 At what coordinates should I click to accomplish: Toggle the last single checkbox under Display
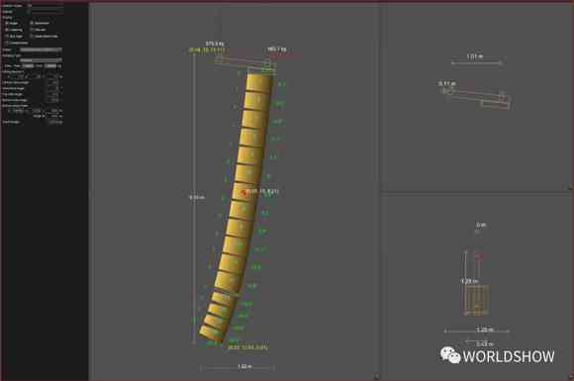click(6, 43)
